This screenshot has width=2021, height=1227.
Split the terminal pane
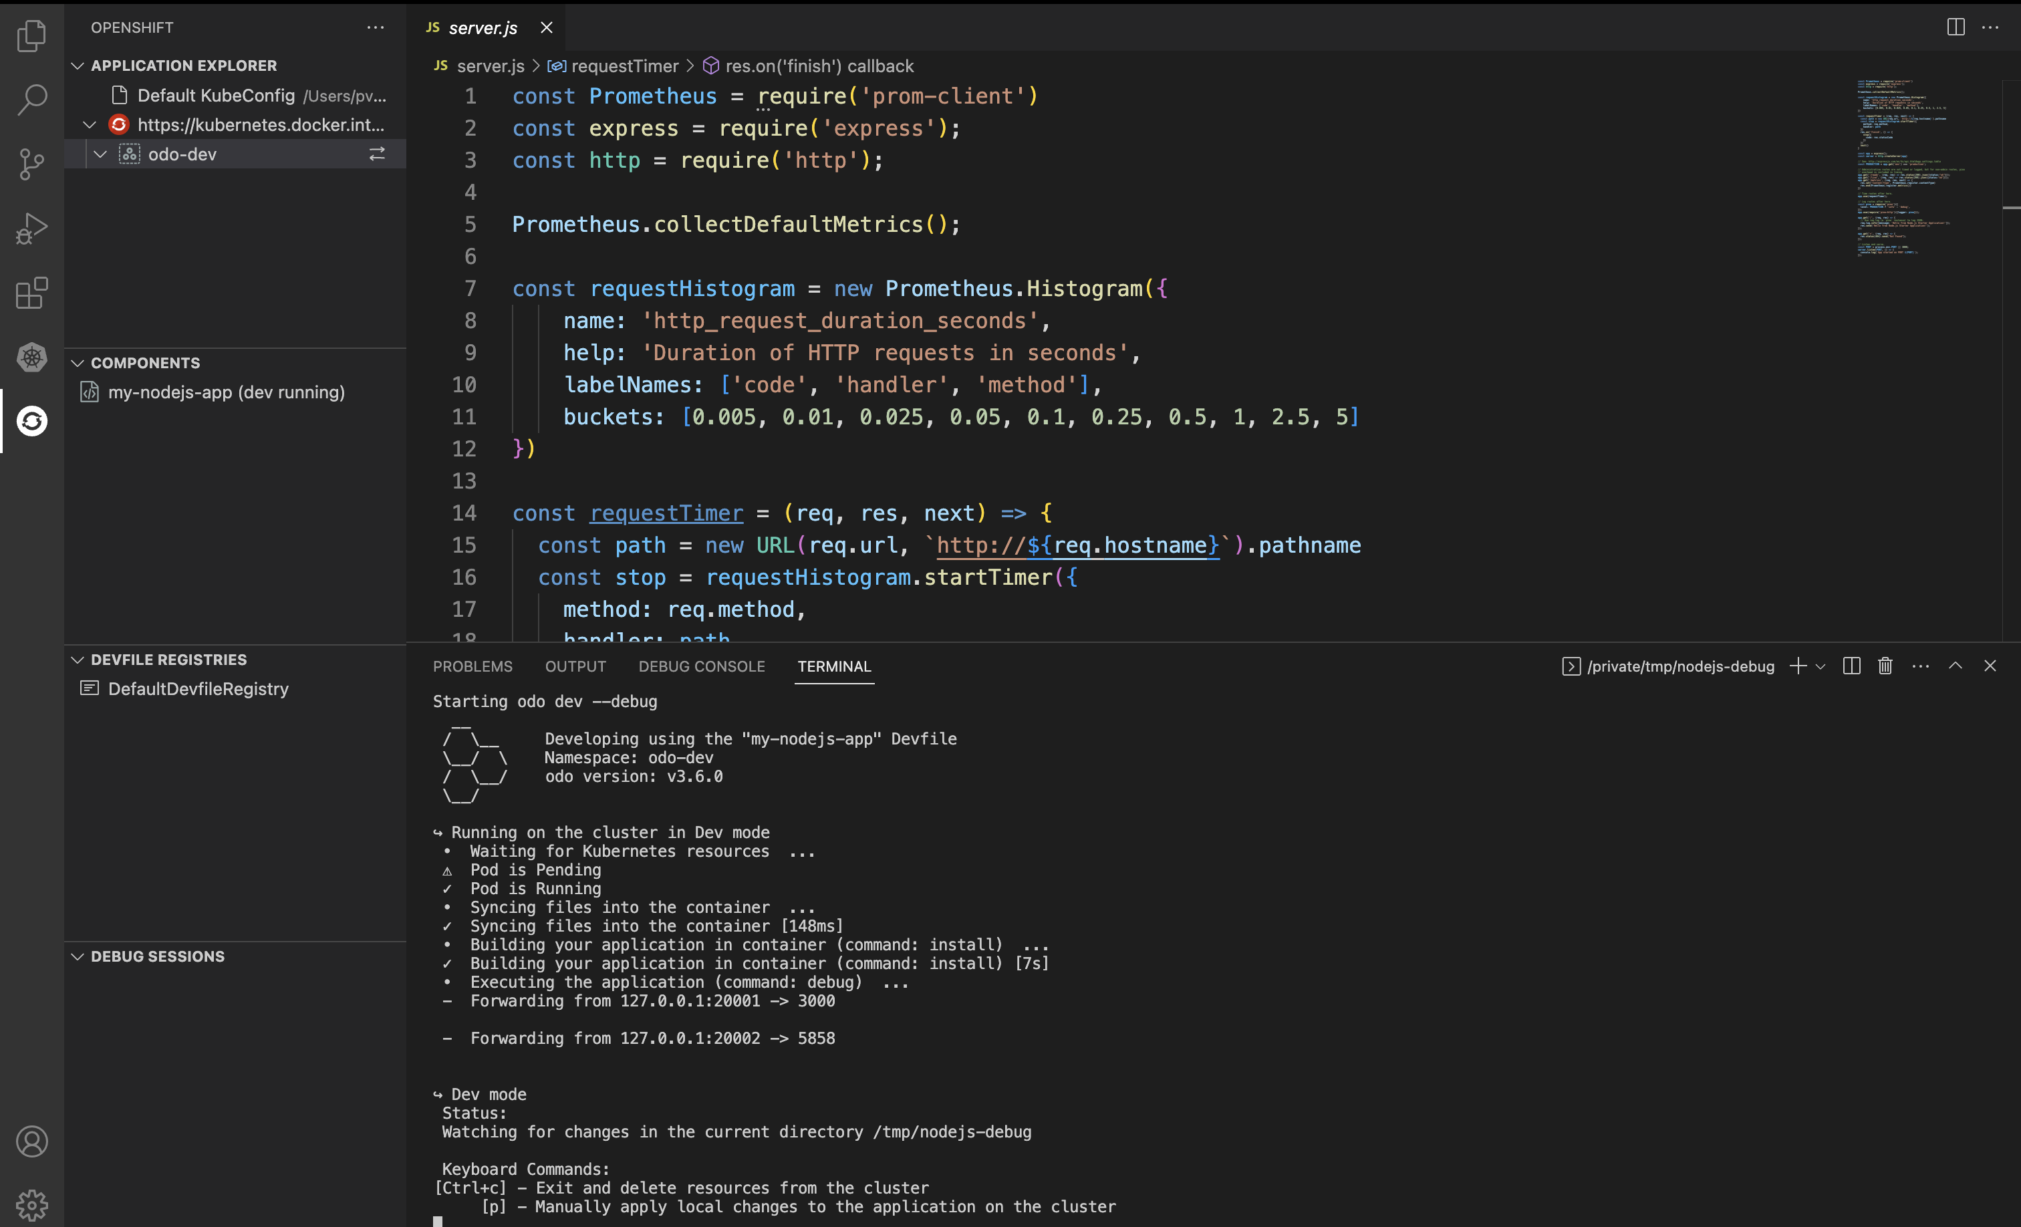coord(1851,666)
